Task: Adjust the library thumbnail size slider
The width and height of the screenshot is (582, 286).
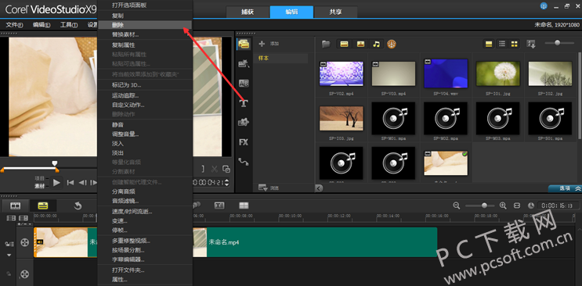Action: pyautogui.click(x=557, y=43)
